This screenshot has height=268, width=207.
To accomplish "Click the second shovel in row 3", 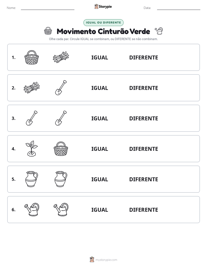I will [x=61, y=118].
